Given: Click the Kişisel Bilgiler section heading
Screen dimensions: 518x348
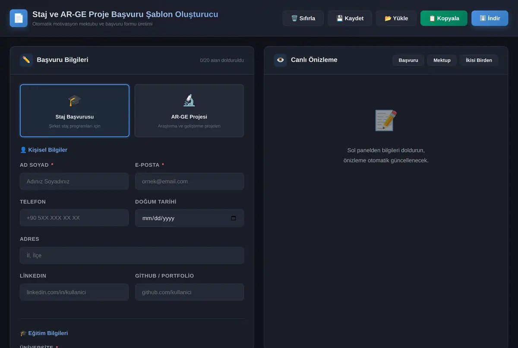Looking at the screenshot, I should click(x=44, y=150).
